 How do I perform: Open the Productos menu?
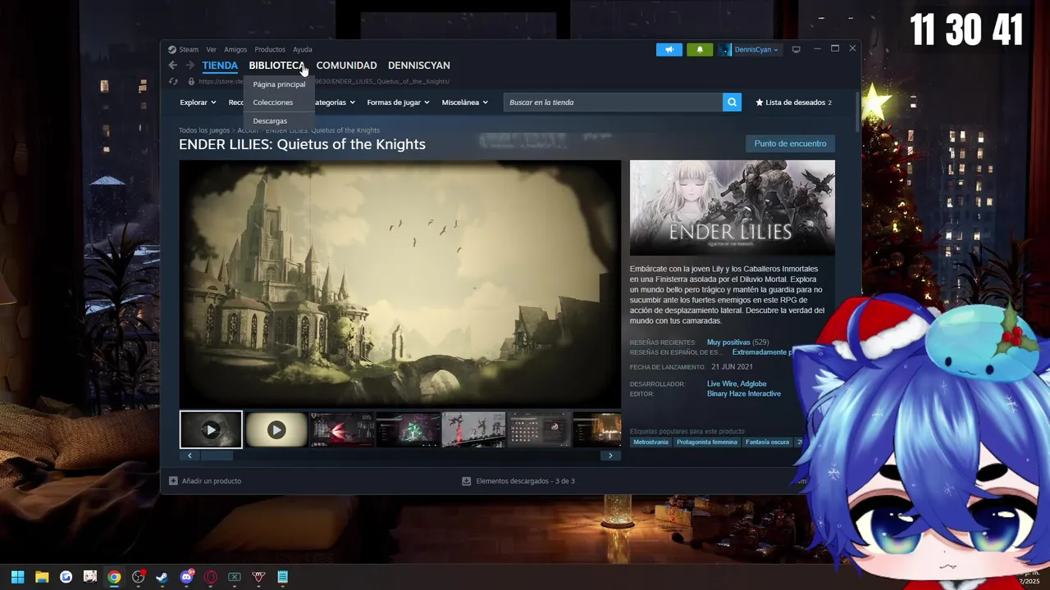click(270, 49)
